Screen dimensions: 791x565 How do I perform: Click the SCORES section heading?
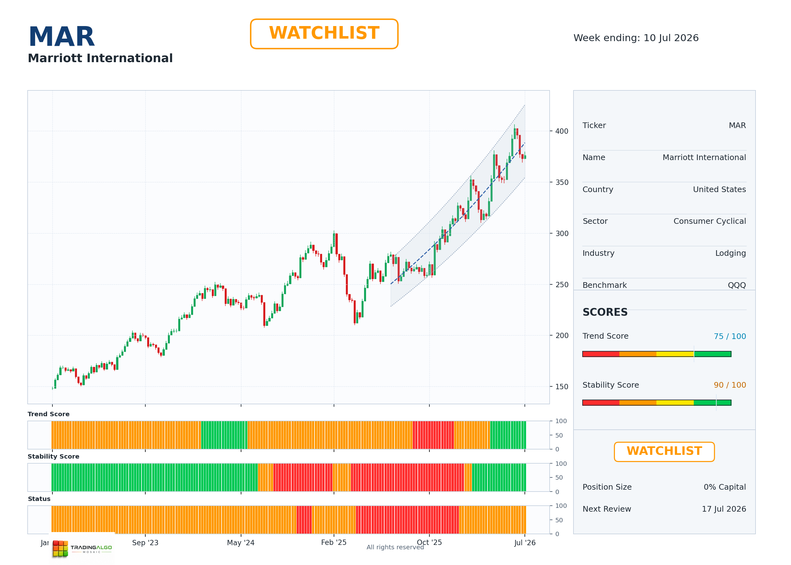[605, 312]
